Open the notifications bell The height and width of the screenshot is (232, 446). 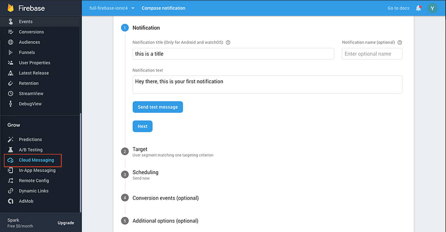419,8
